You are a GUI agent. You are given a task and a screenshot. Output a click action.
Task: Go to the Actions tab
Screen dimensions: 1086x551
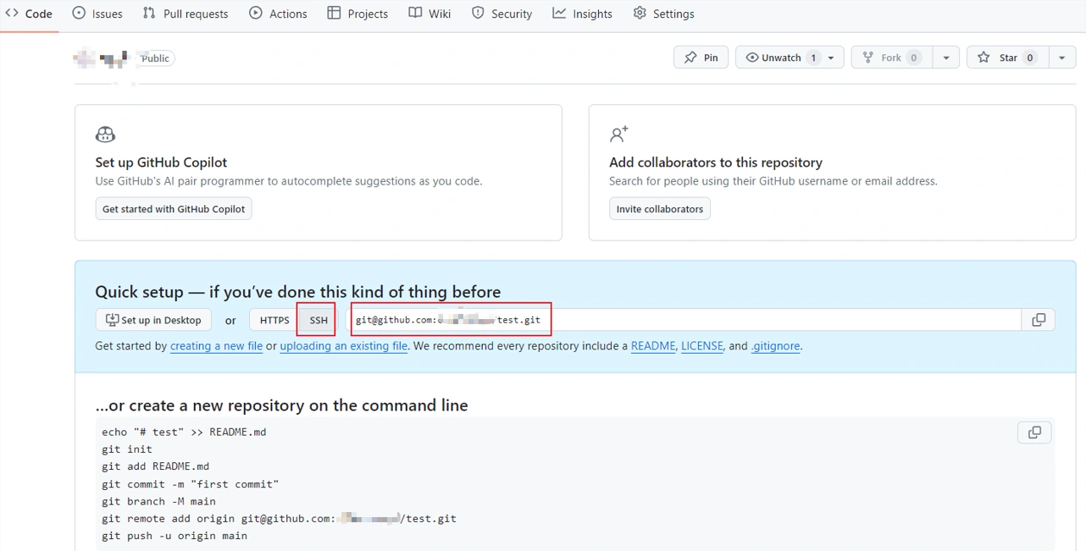click(x=279, y=14)
